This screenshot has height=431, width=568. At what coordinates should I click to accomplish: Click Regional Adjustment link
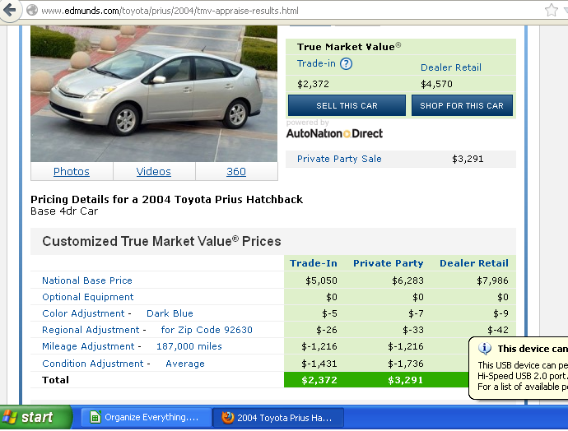91,330
